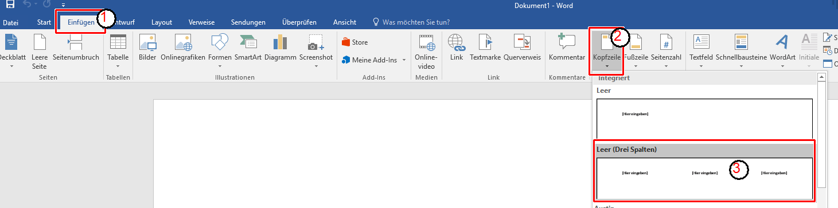Click the Link globe icon
Image resolution: width=838 pixels, height=208 pixels.
click(x=457, y=42)
